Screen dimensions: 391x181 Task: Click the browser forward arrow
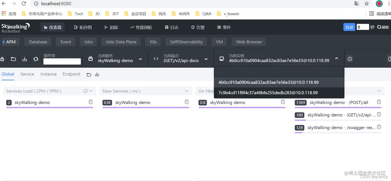14,4
